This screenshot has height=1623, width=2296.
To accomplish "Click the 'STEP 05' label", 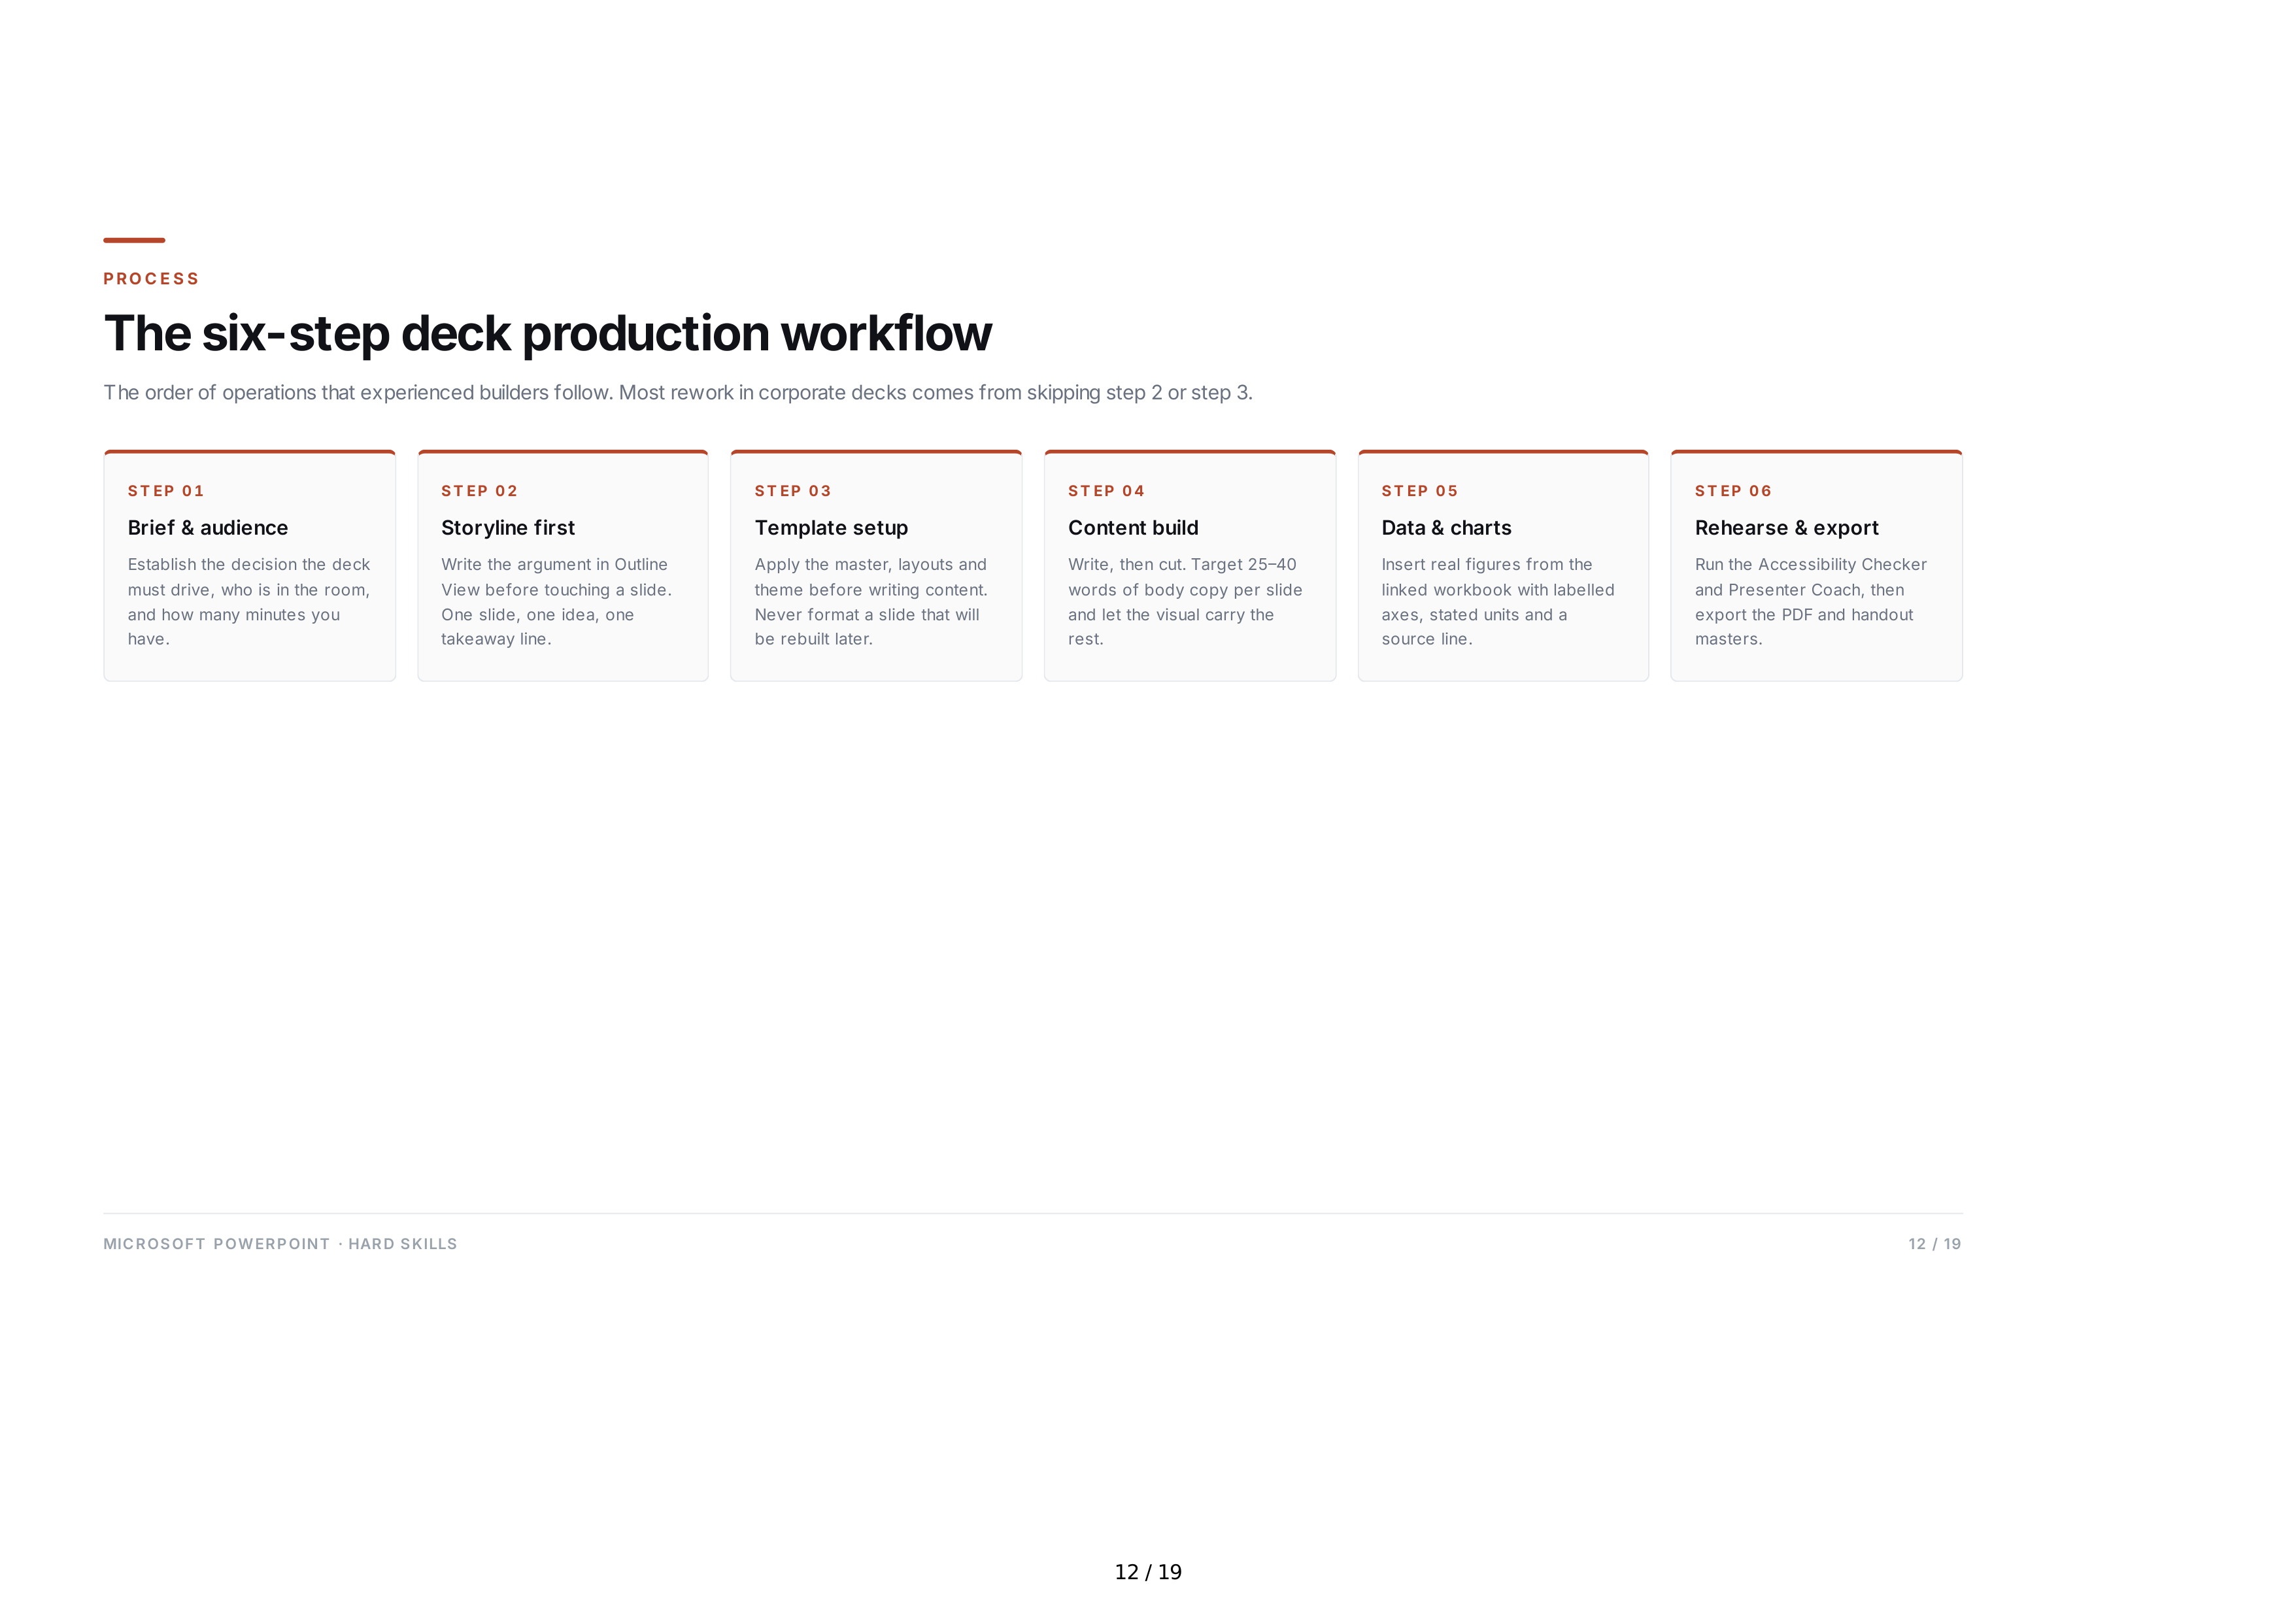I will coord(1420,491).
